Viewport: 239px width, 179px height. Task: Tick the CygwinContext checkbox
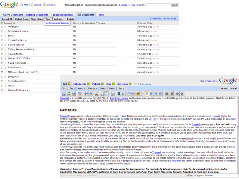pyautogui.click(x=2, y=41)
